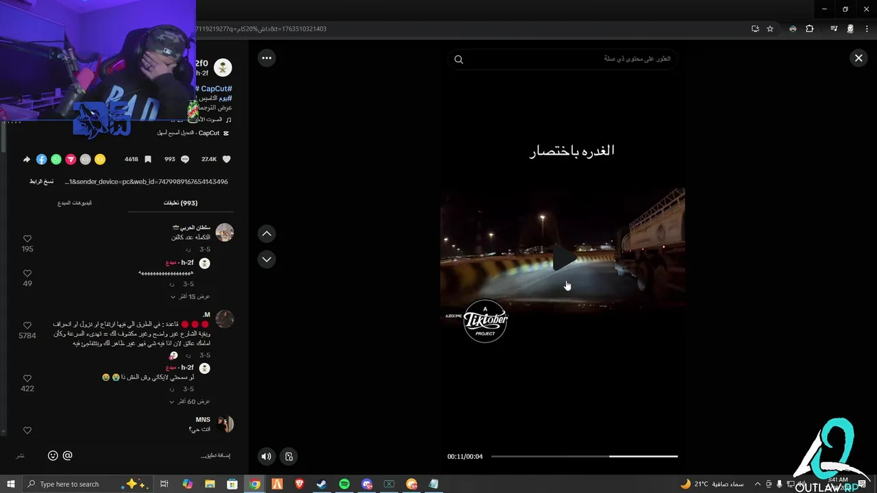The image size is (877, 493).
Task: Share to Facebook
Action: 41,159
